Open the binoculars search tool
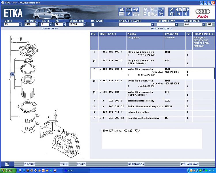216x173 pixels. [x=136, y=10]
